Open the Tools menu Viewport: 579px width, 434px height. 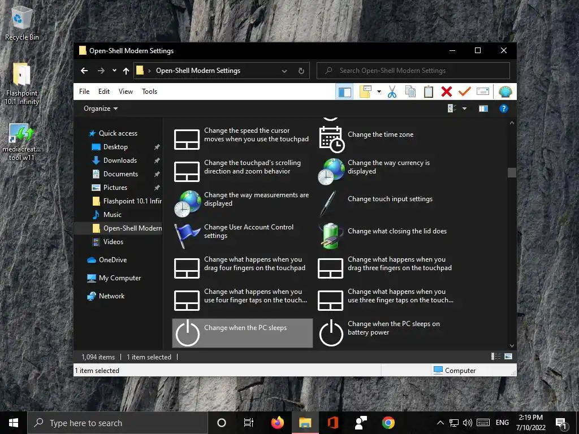[149, 92]
